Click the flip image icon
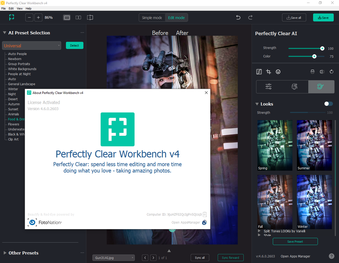339x263 pixels. (322, 72)
